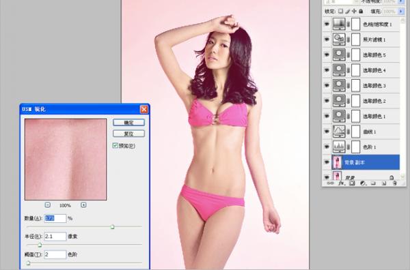Select the curves adjustment icon of 曲线 1
Viewport: 410px width, 270px height.
(339, 132)
